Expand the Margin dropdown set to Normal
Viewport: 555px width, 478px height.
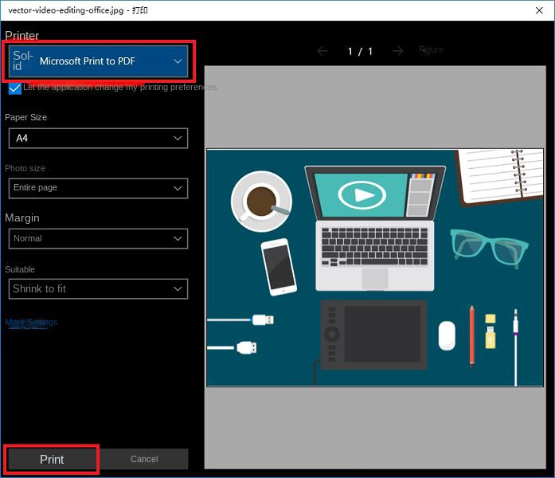[98, 238]
